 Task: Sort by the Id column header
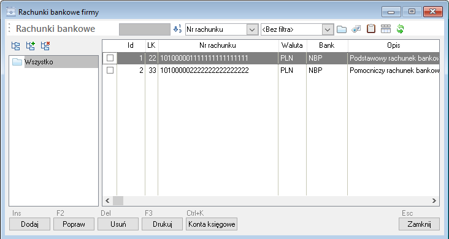[x=131, y=45]
